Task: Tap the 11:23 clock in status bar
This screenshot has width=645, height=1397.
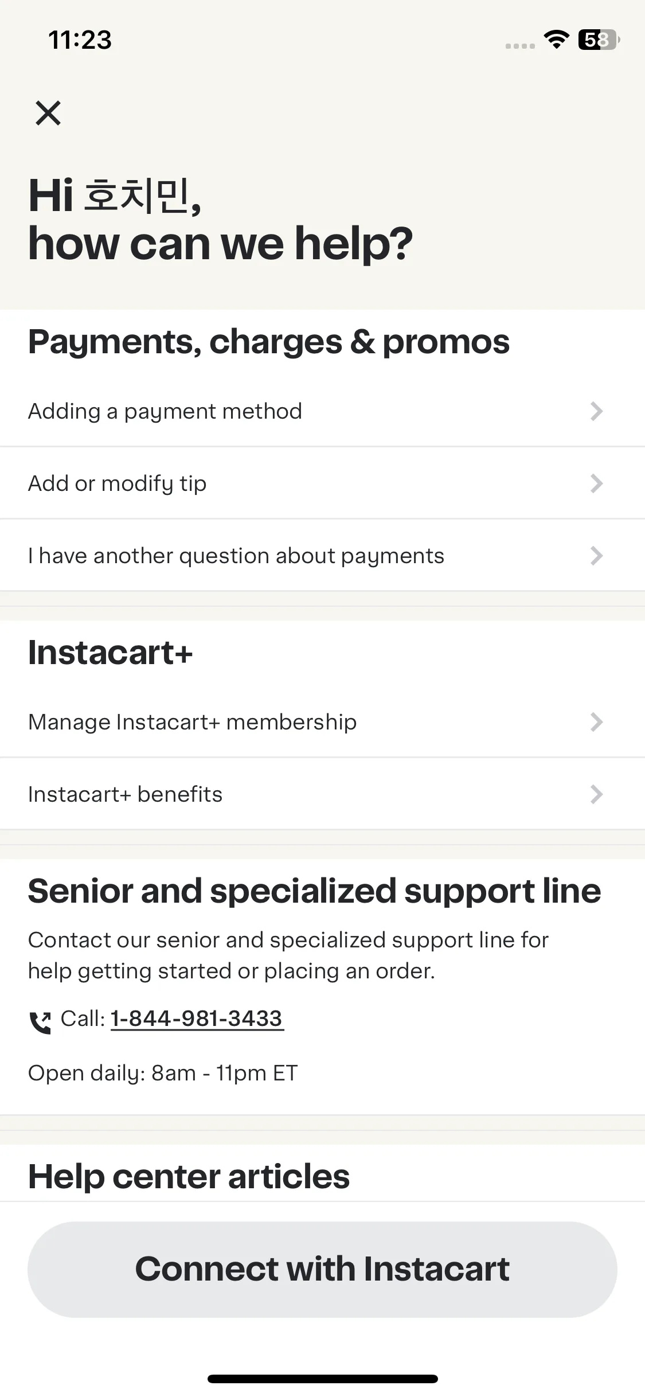Action: pyautogui.click(x=80, y=40)
